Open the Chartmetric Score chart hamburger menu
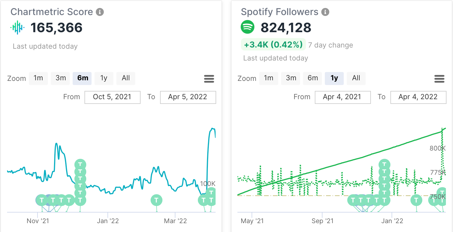 point(209,79)
